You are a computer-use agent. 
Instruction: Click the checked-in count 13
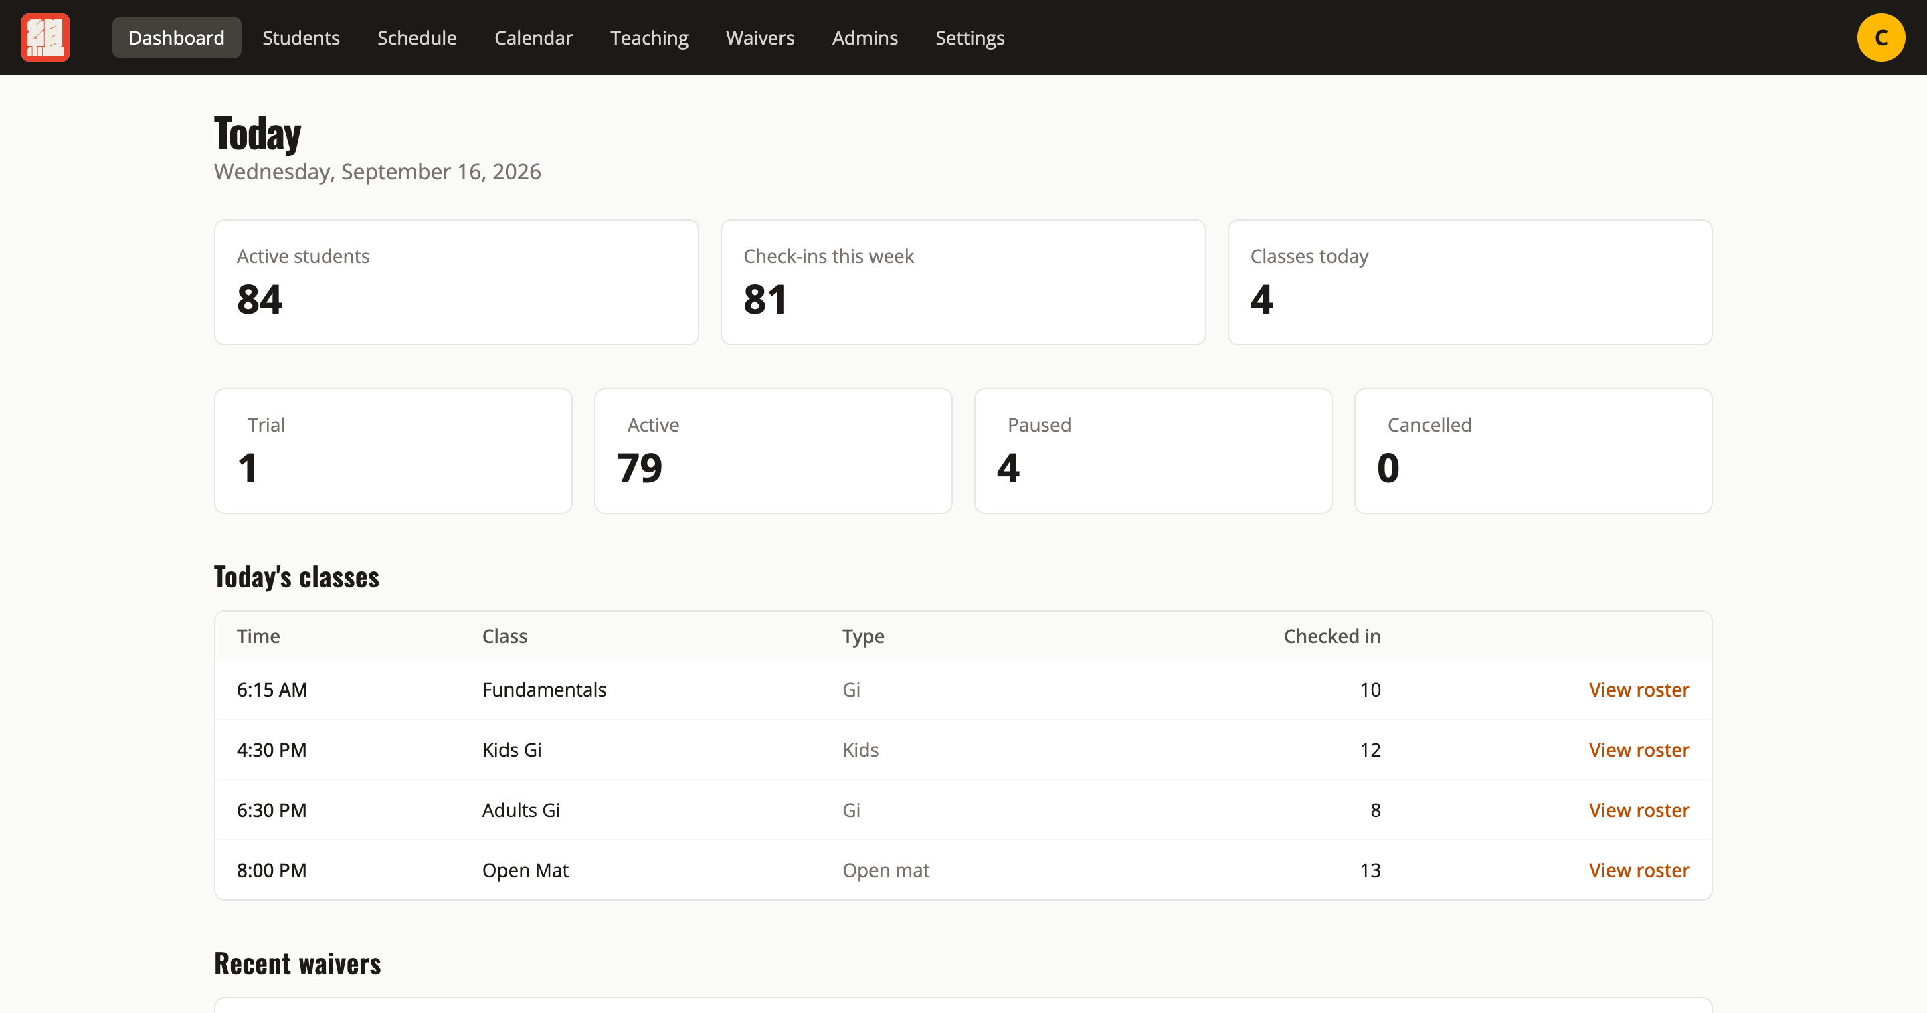[1370, 870]
